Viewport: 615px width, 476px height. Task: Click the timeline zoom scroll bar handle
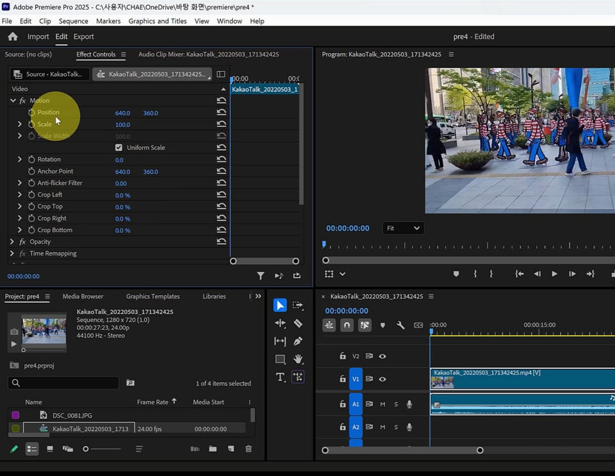tap(480, 450)
